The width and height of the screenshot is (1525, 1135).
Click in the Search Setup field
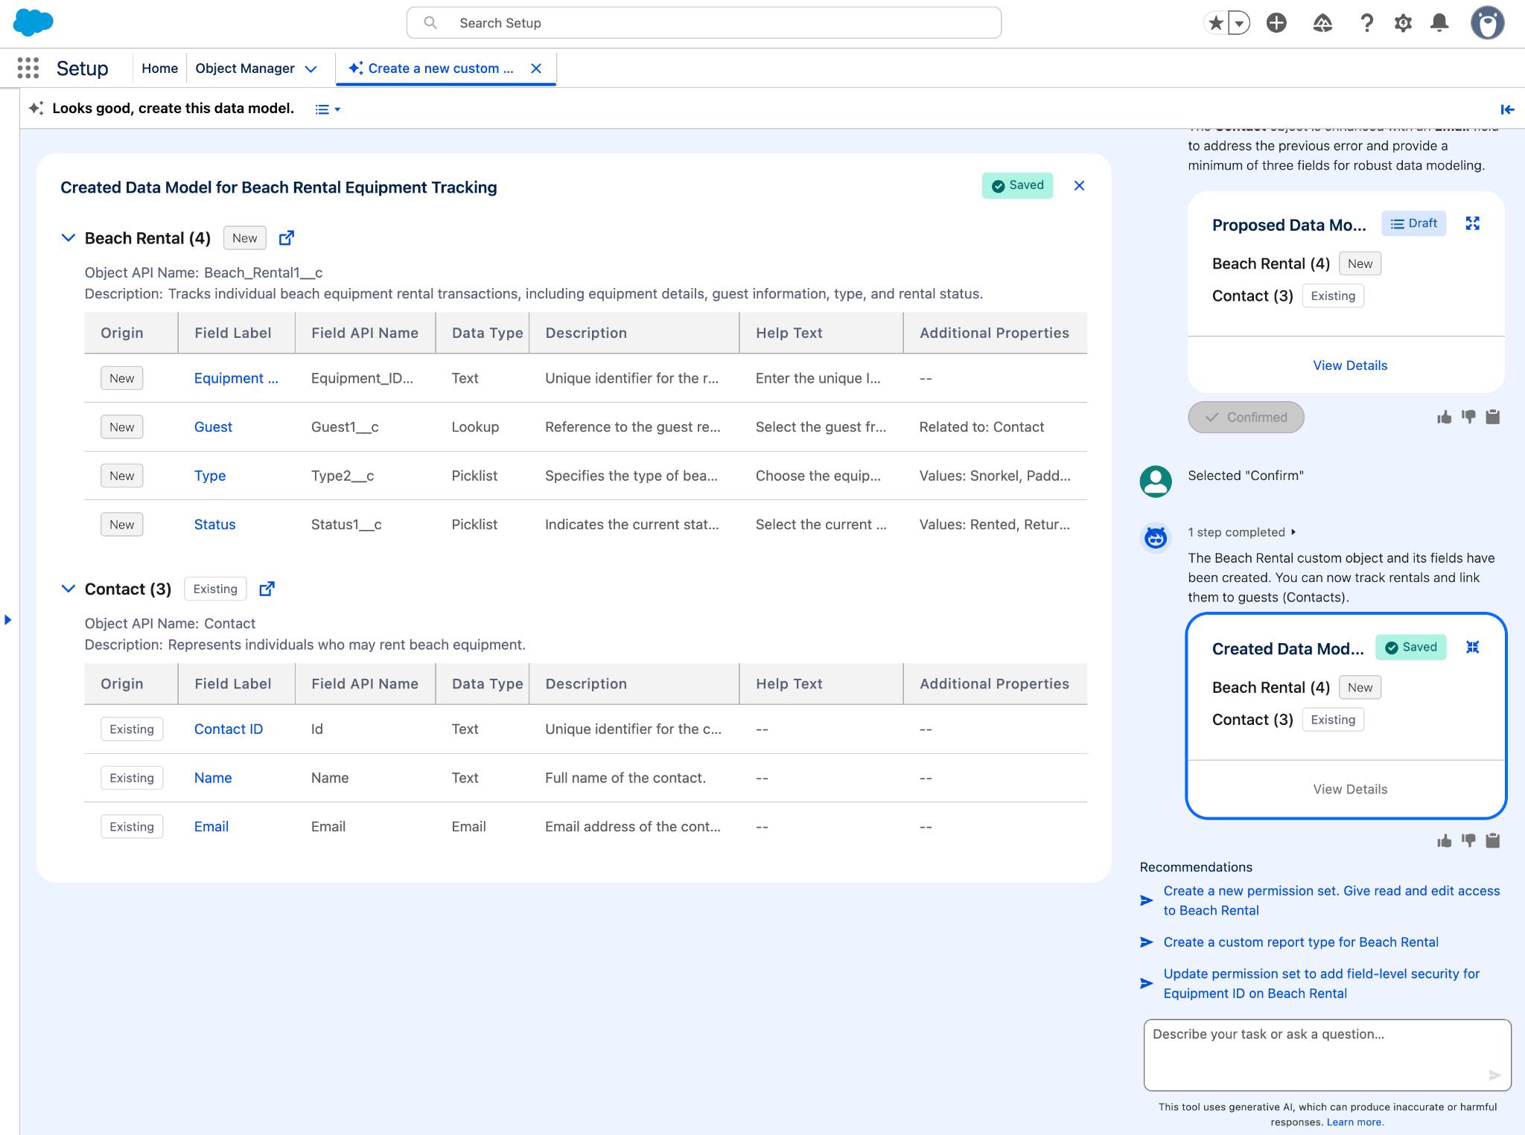tap(704, 23)
